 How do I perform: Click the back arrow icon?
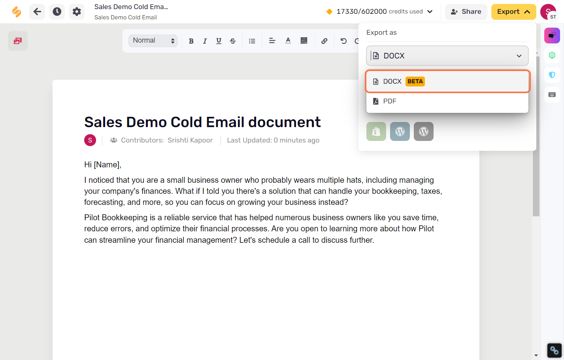(x=37, y=12)
